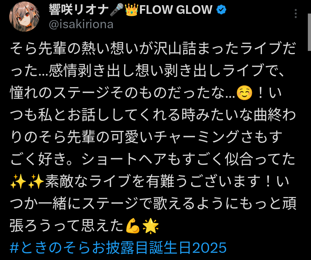Image resolution: width=311 pixels, height=260 pixels.
Task: Open the three-dot more options menu
Action: tap(295, 14)
